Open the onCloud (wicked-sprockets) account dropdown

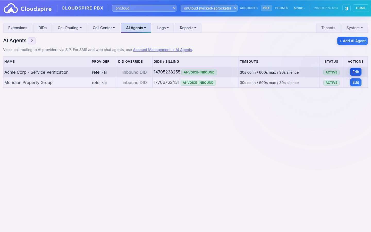[209, 8]
